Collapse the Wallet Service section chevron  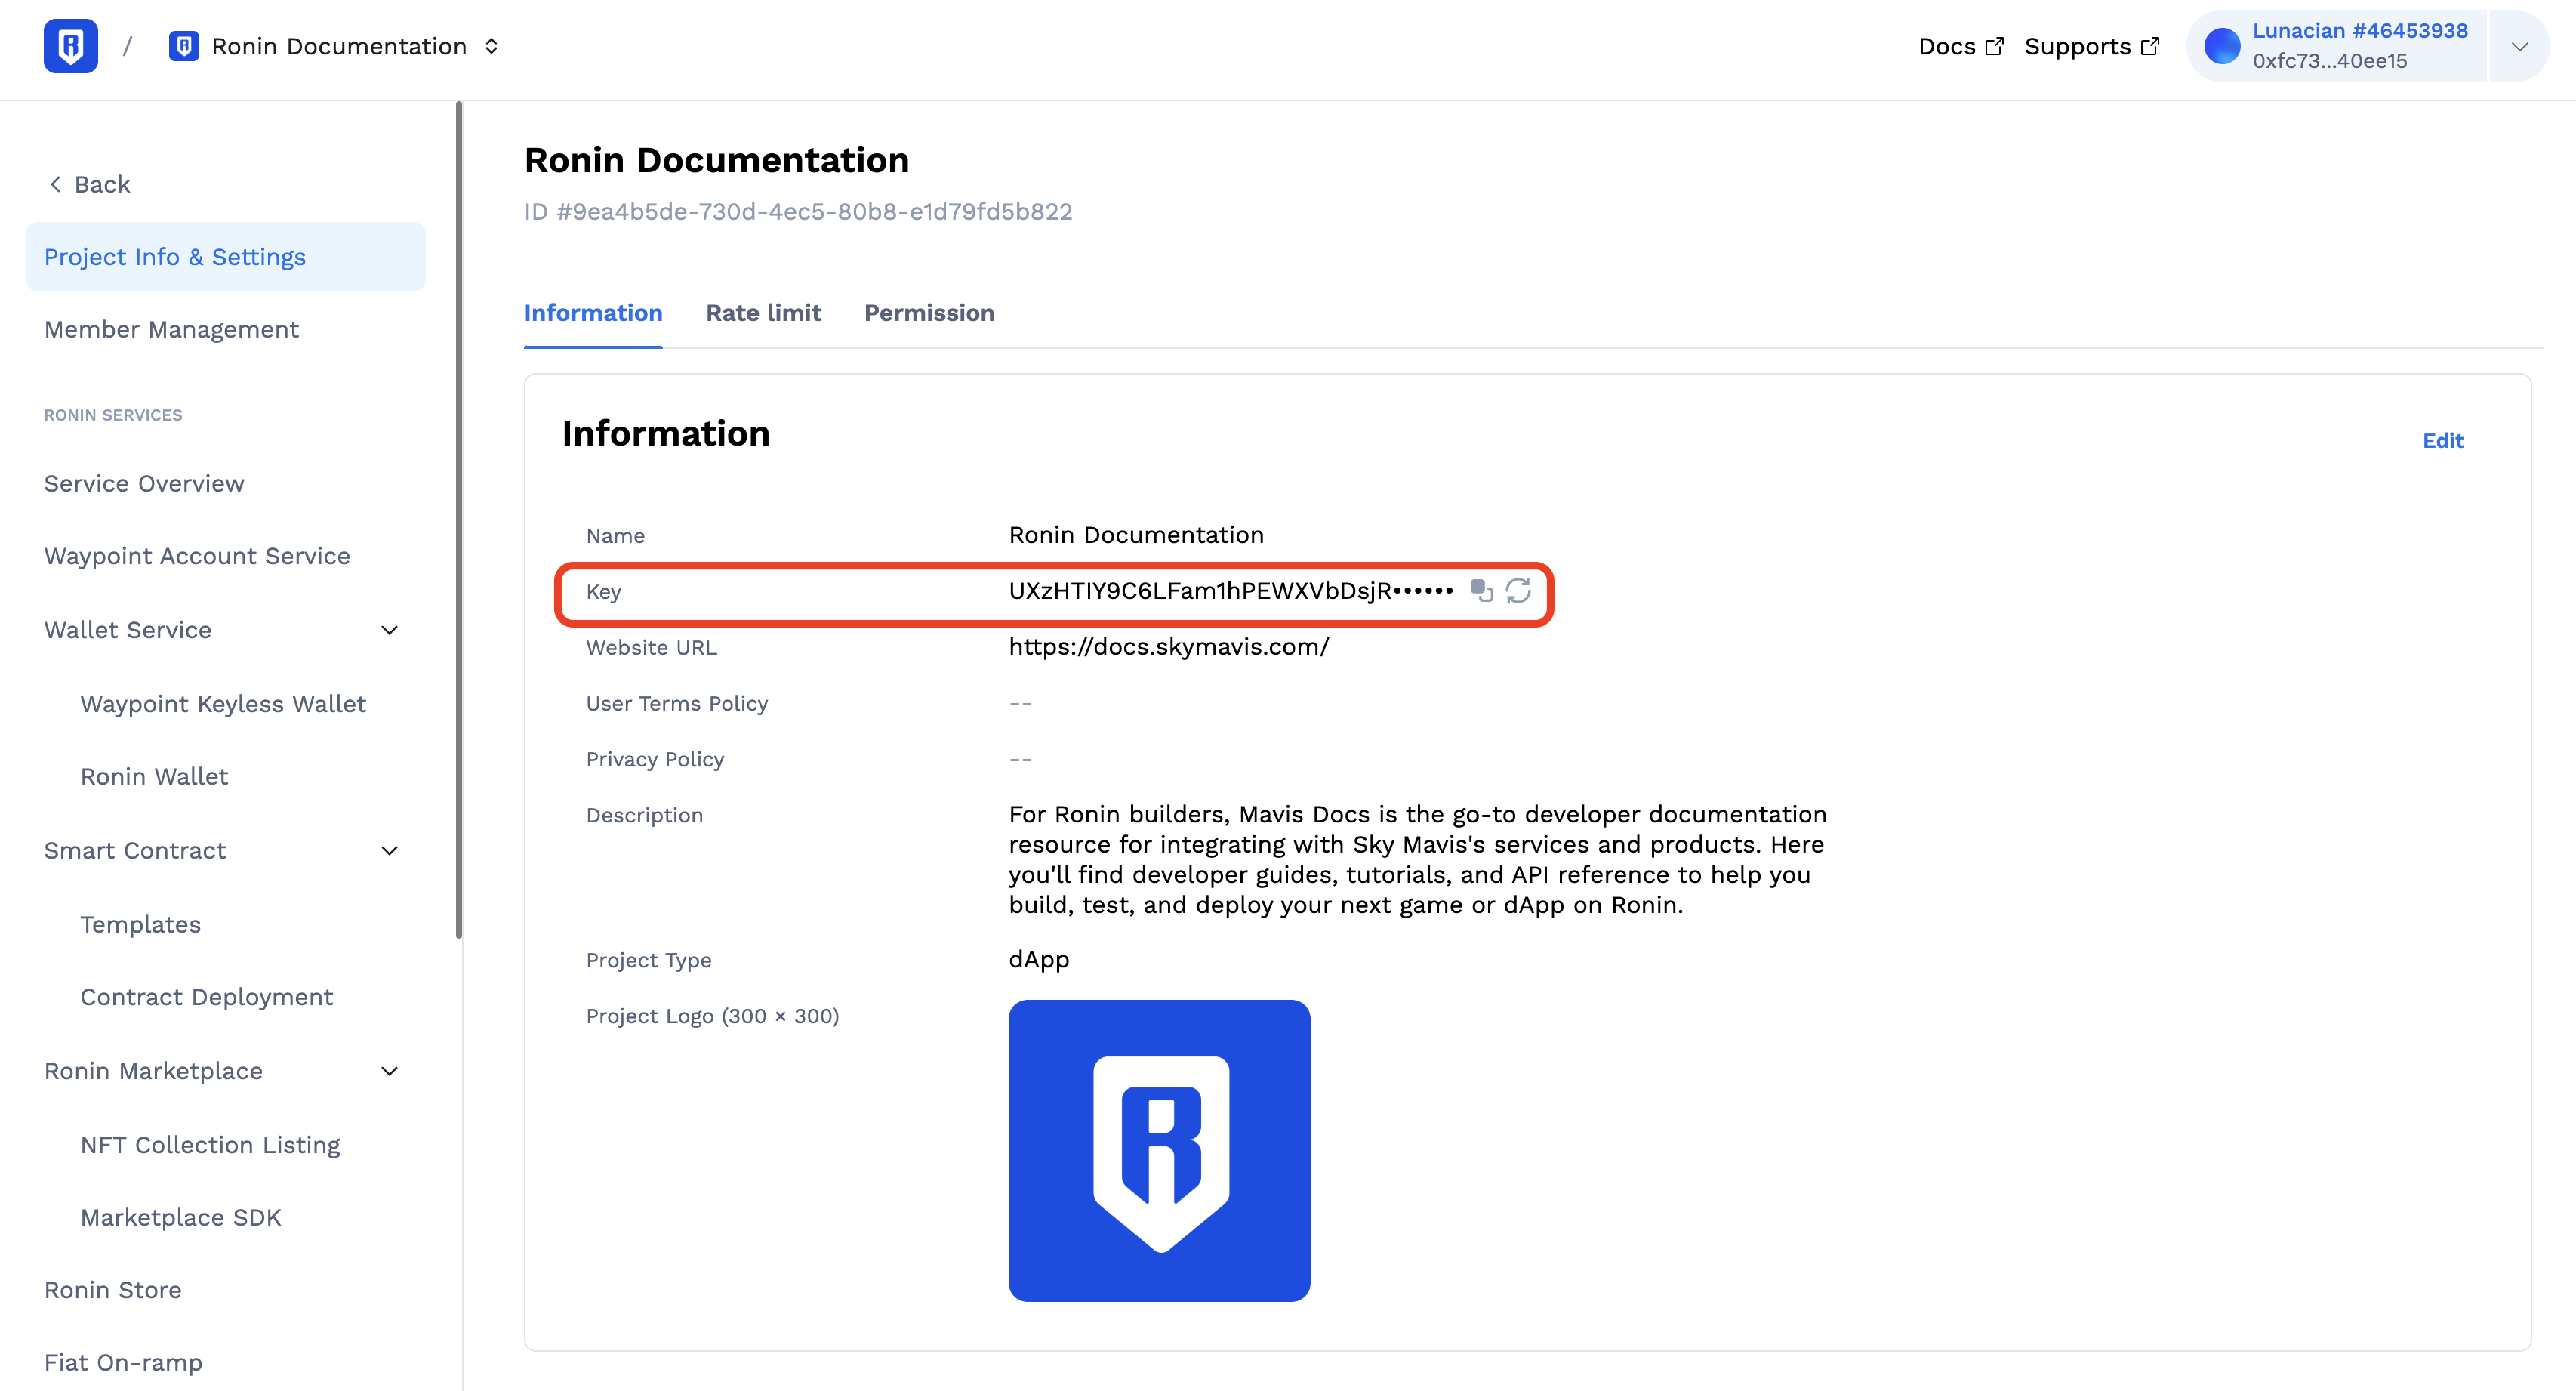point(390,630)
